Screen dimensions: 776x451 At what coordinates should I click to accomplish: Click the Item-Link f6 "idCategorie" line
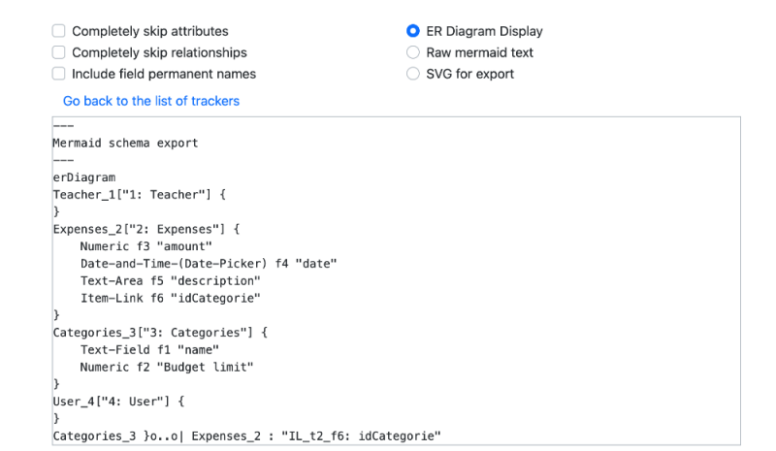click(171, 299)
